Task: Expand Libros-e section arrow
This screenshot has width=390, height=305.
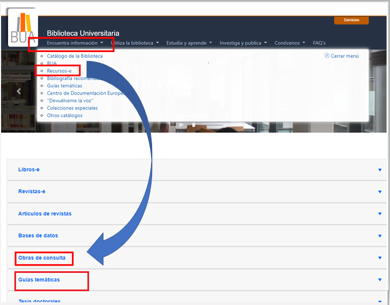Action: pos(379,170)
